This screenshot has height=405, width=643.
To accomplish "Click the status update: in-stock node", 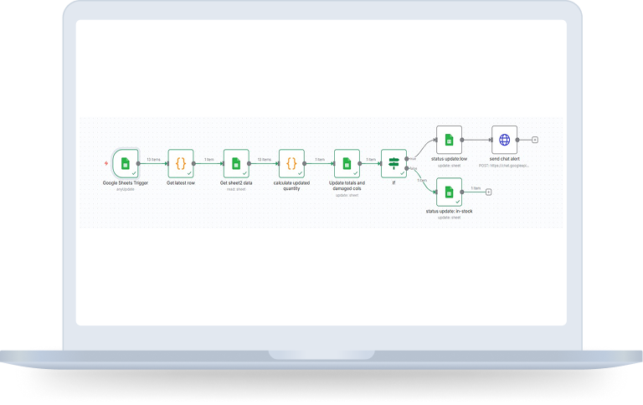I will [449, 192].
